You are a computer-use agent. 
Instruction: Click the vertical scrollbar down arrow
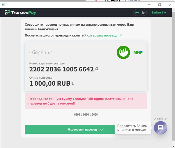coord(173,147)
